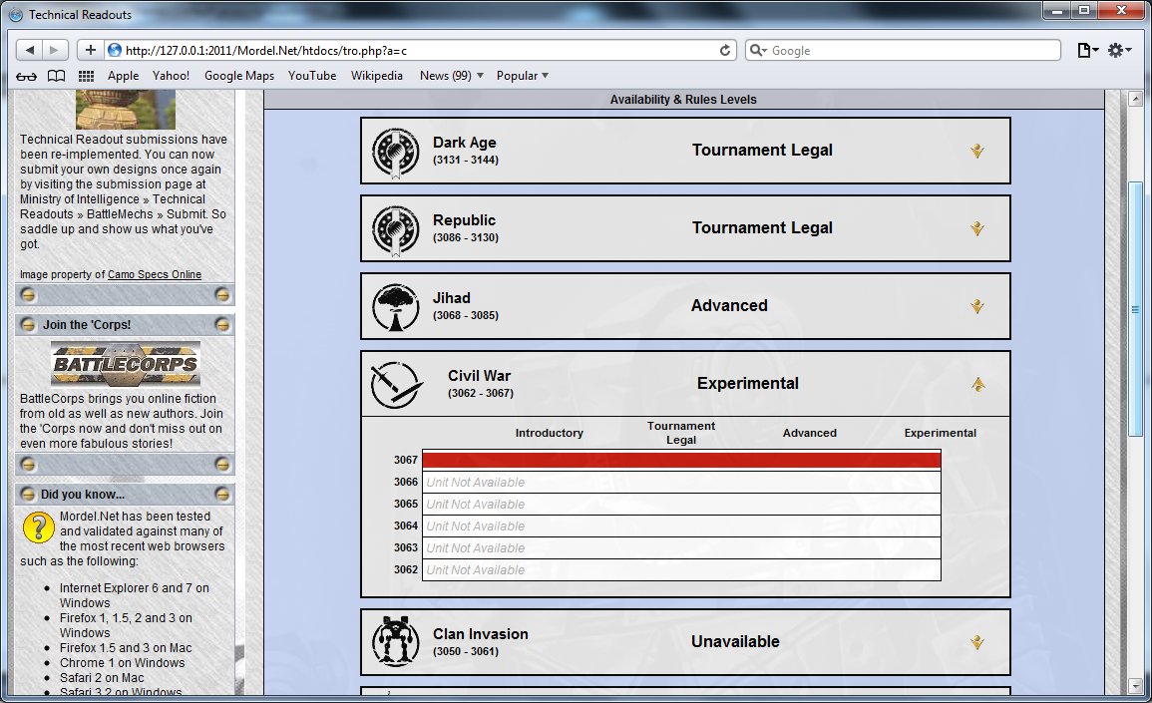1152x703 pixels.
Task: Open the Wikipedia bookmark
Action: click(377, 76)
